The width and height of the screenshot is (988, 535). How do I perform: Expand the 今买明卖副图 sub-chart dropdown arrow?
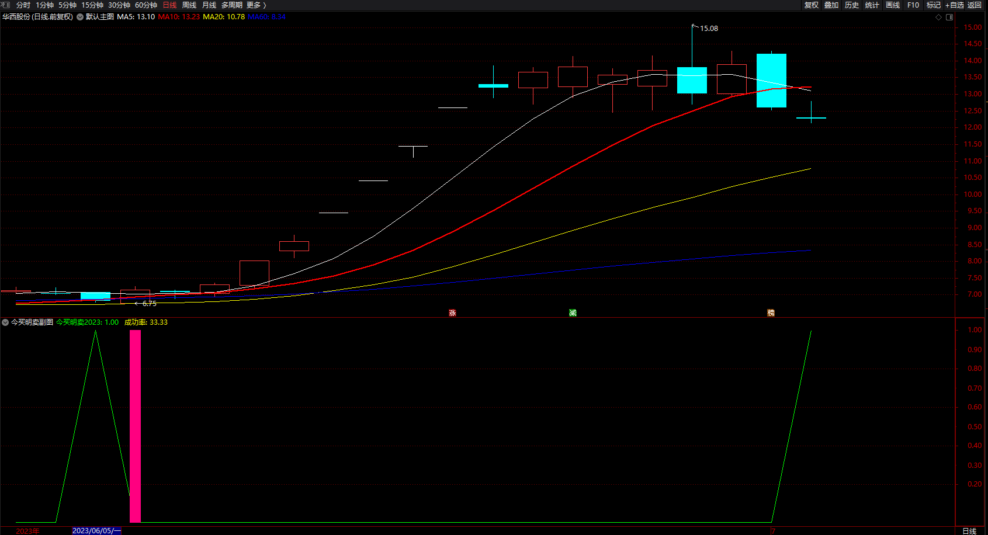5,322
